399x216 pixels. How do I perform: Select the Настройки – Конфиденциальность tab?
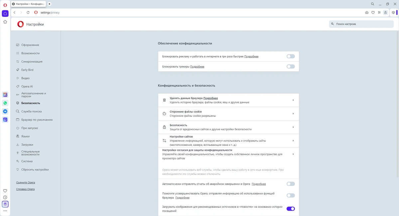[28, 4]
